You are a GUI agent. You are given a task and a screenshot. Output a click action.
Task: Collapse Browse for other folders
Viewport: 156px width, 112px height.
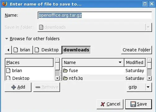click(7, 39)
